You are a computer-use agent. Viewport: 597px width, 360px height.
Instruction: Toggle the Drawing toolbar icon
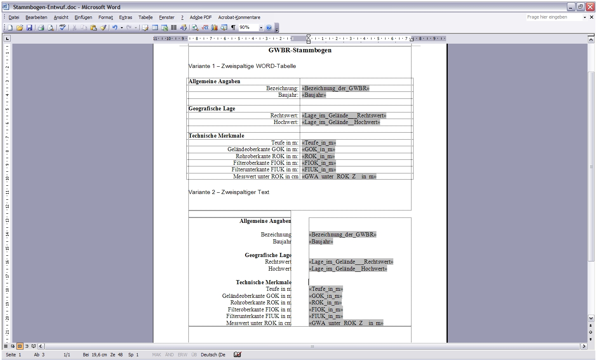click(183, 28)
